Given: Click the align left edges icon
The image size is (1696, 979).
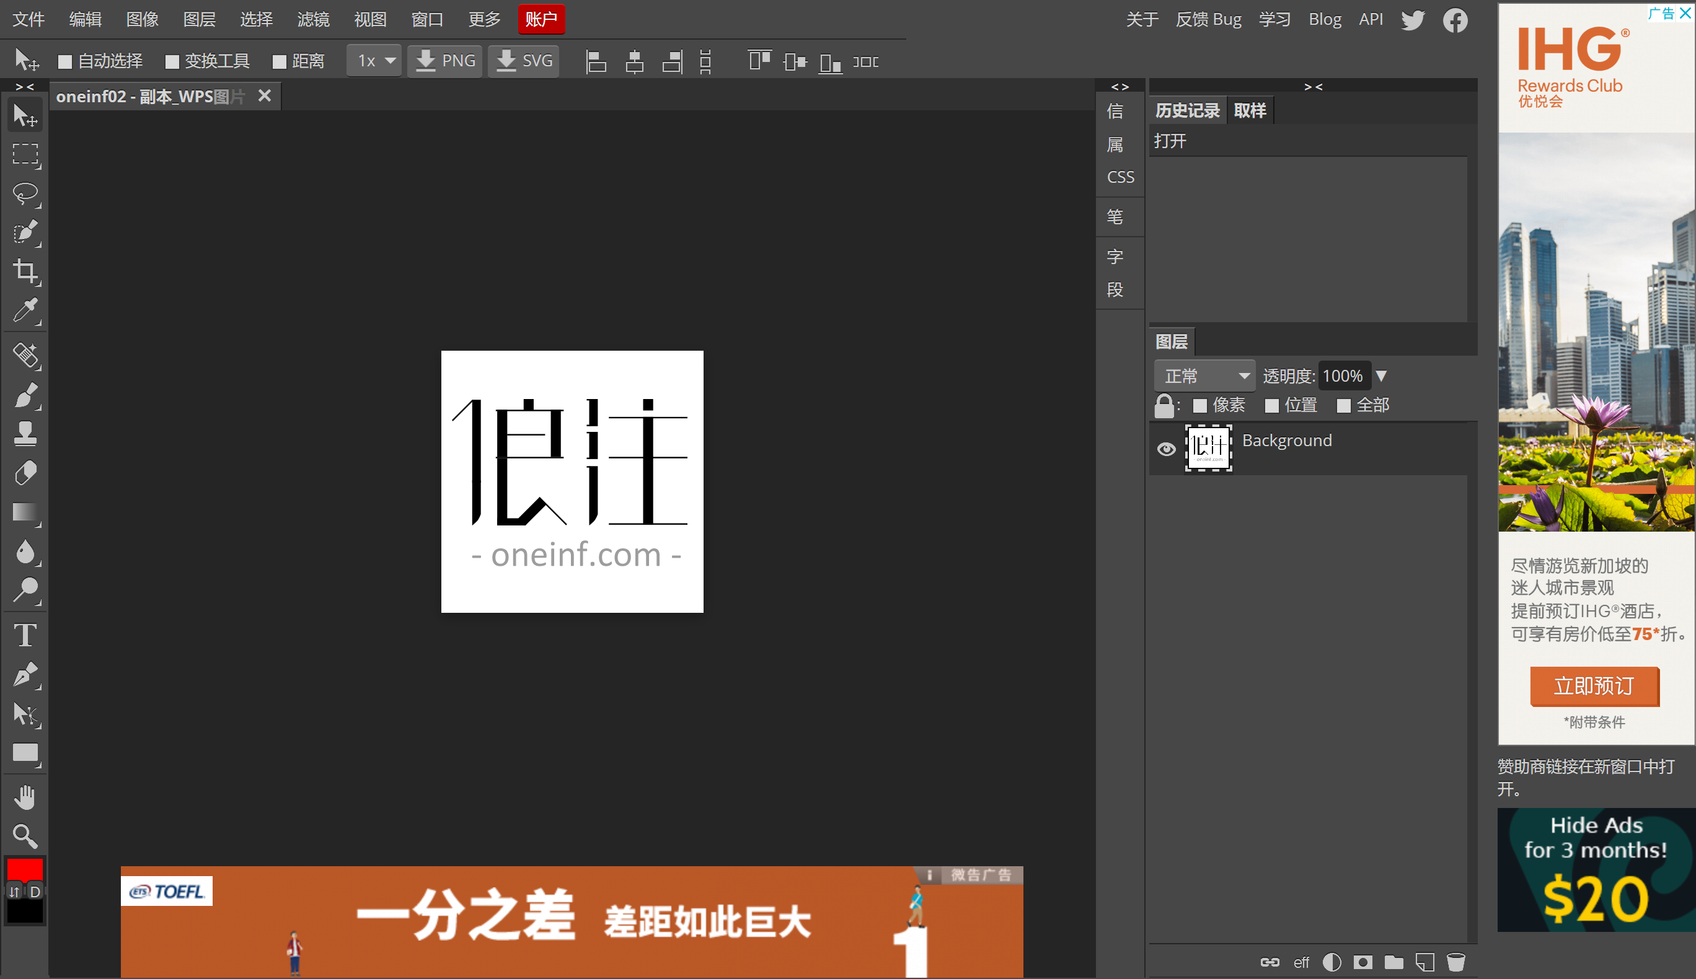Looking at the screenshot, I should [596, 61].
